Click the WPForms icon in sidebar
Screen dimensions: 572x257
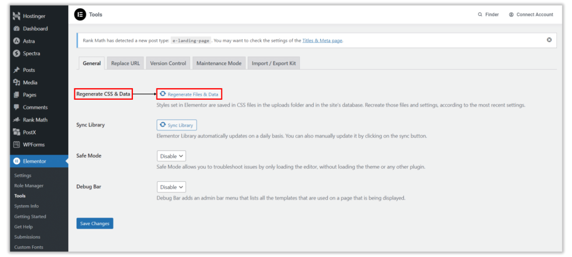(x=16, y=144)
